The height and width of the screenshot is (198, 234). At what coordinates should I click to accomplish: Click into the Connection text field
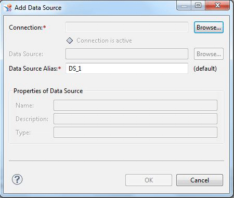coord(127,27)
